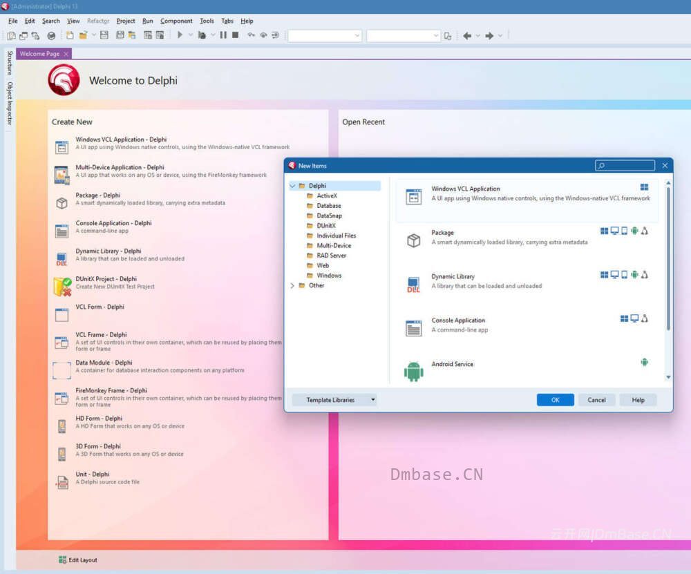The image size is (691, 574).
Task: Click the Console Application icon in New Items dialog
Action: [413, 328]
